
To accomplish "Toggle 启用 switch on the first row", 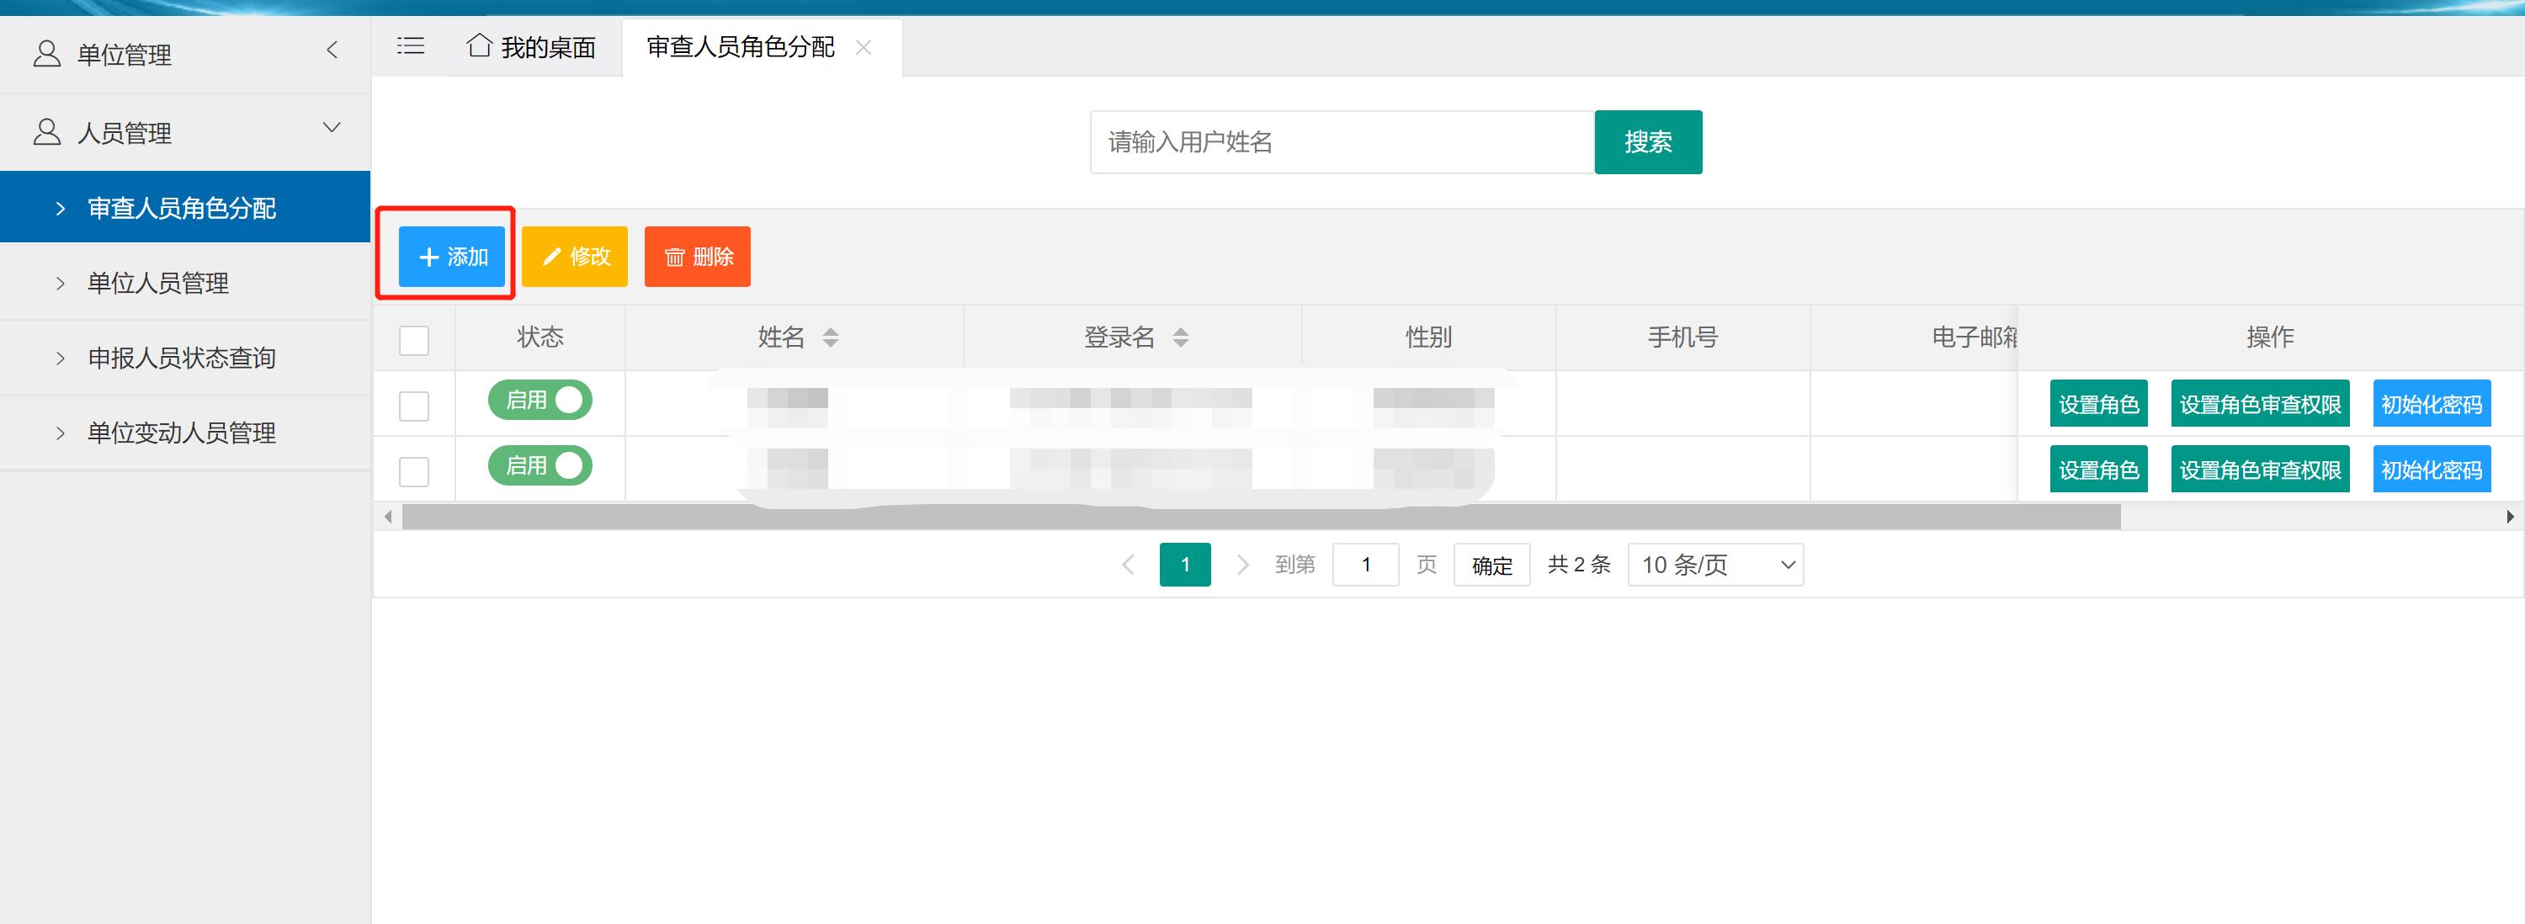I will [540, 400].
